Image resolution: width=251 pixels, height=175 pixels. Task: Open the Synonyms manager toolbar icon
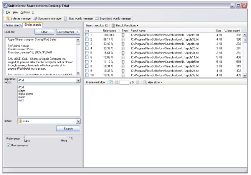[x=35, y=18]
